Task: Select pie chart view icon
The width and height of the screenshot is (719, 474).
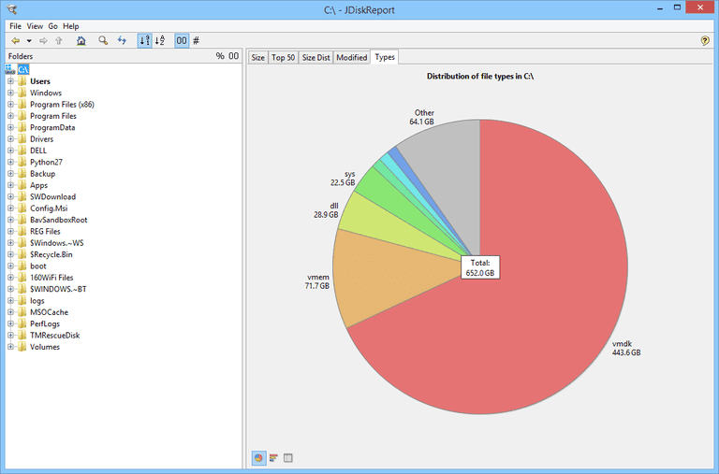Action: (x=258, y=457)
